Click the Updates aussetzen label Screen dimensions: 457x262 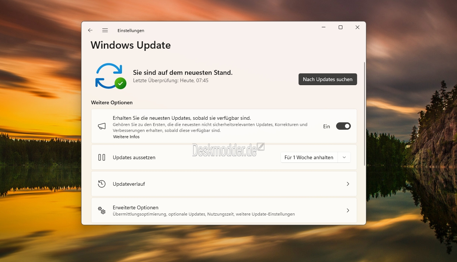134,157
